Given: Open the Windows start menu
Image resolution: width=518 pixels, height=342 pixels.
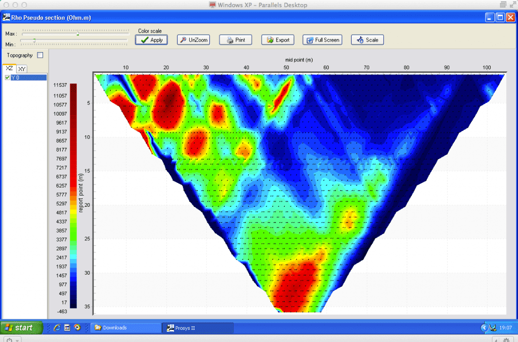Looking at the screenshot, I should pyautogui.click(x=22, y=327).
